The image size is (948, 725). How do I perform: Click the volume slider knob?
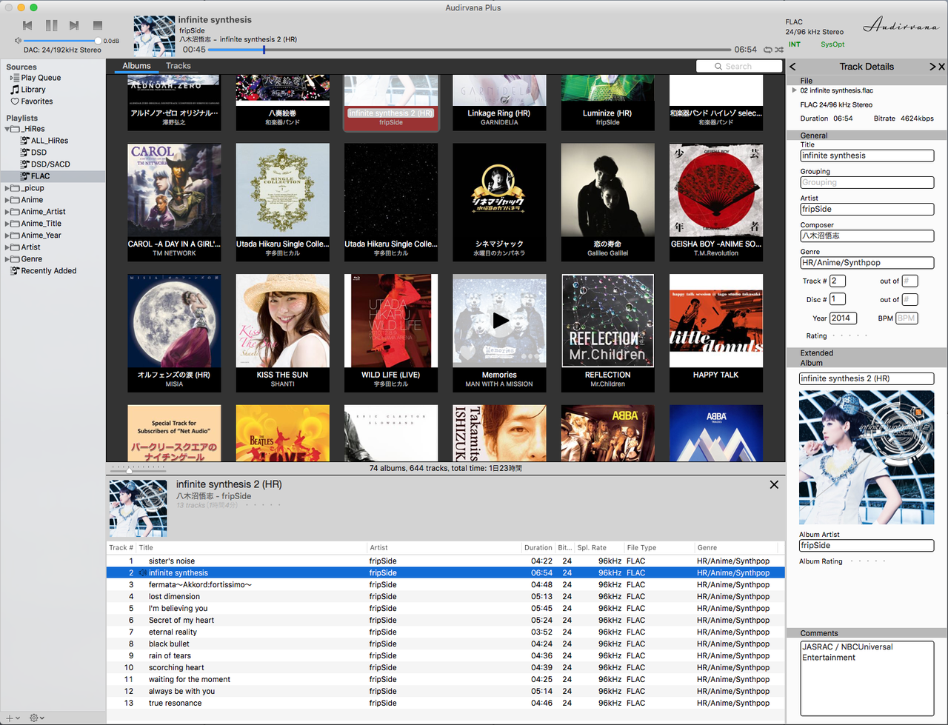[99, 41]
